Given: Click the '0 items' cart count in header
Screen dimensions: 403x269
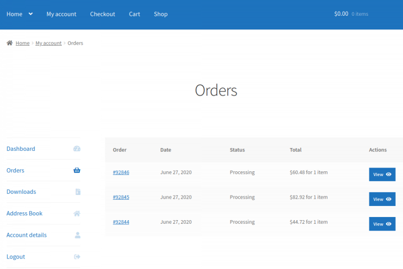Looking at the screenshot, I should tap(360, 14).
